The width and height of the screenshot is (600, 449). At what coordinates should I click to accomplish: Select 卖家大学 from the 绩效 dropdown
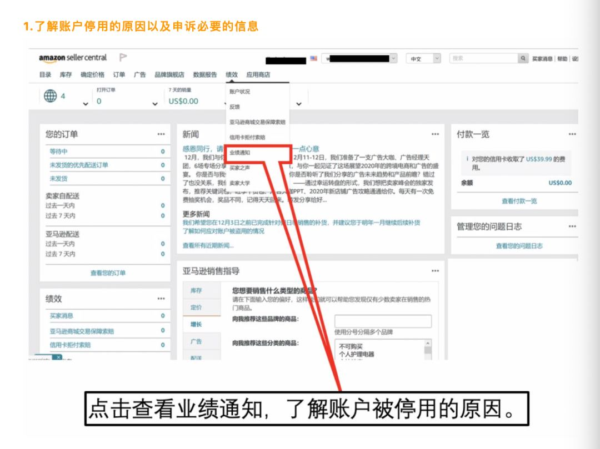click(x=239, y=183)
